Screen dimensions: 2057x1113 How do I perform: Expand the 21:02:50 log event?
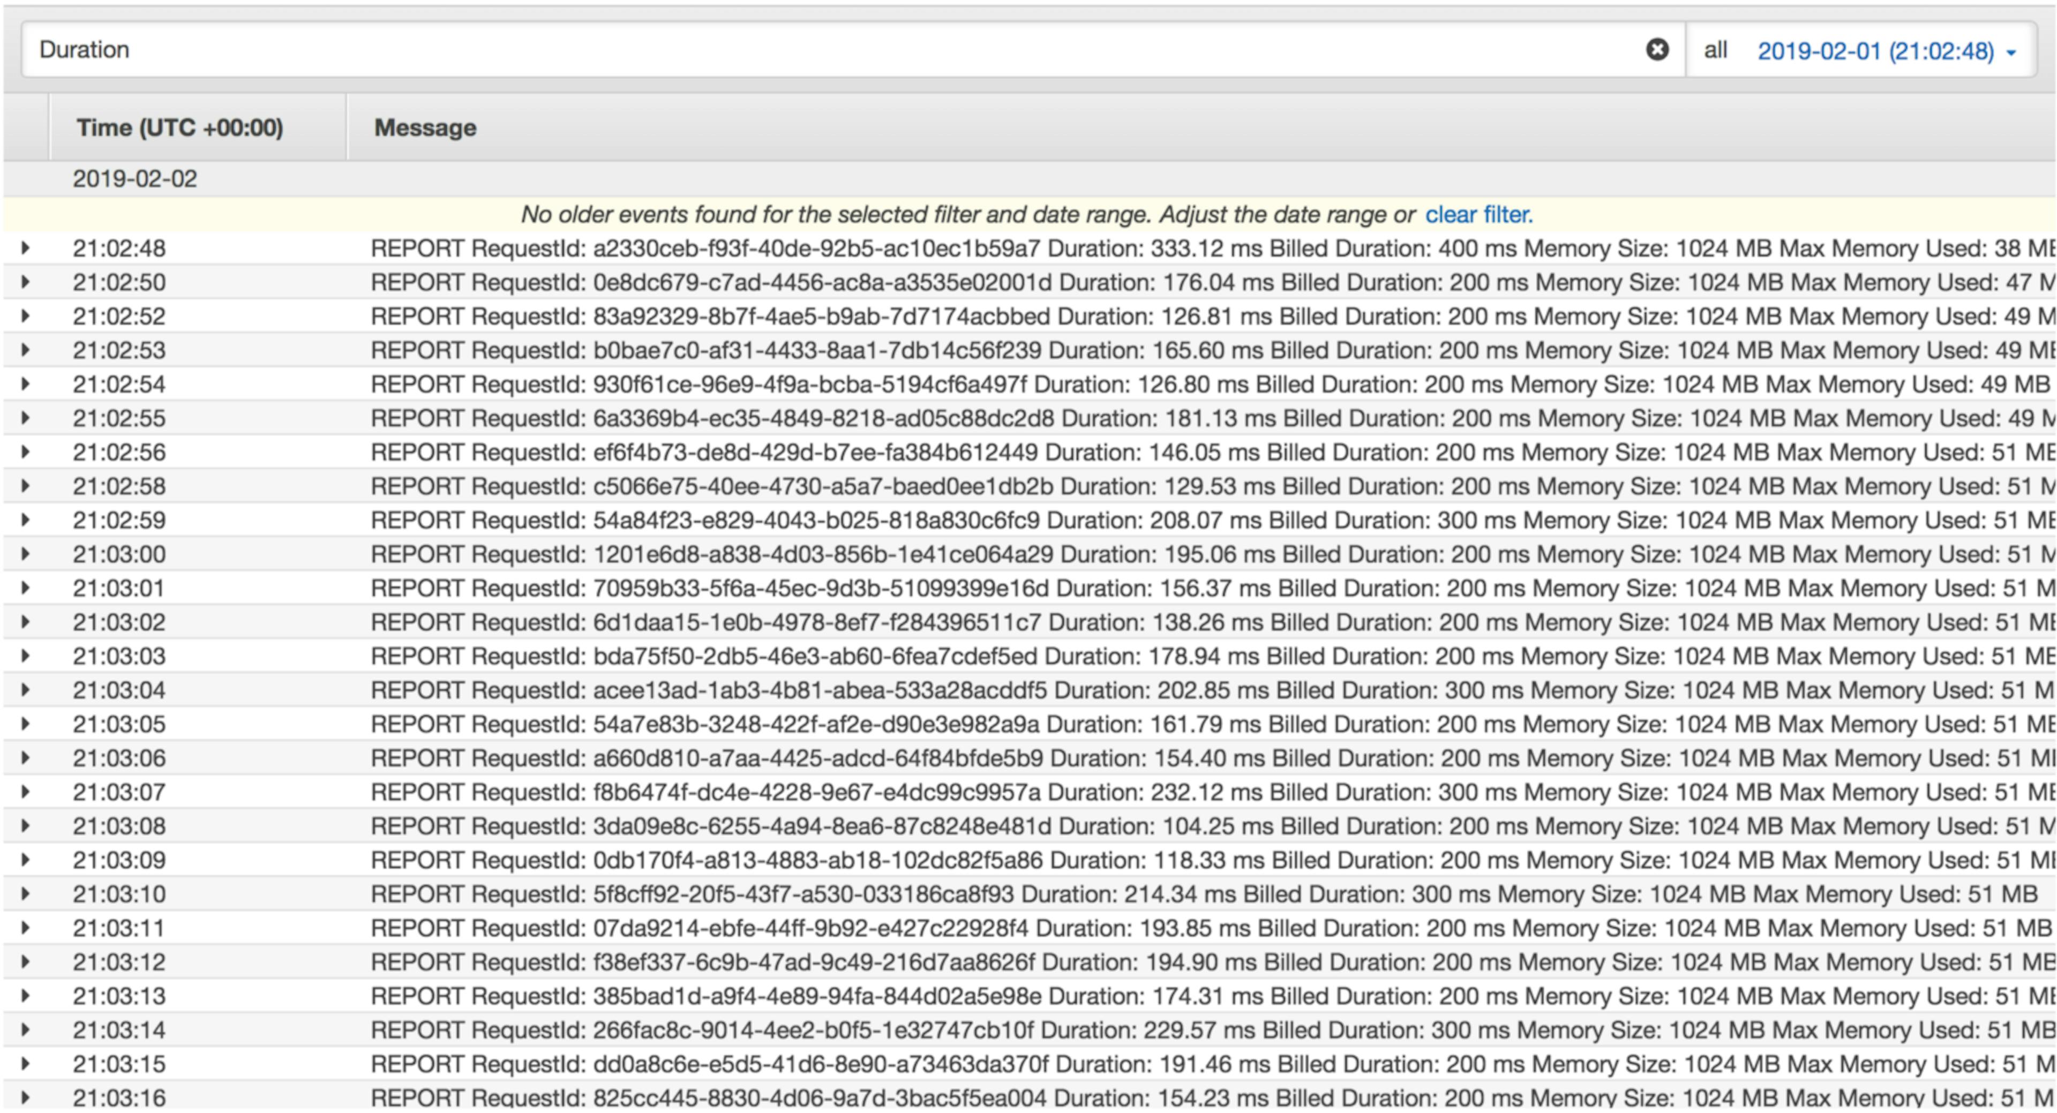(x=26, y=282)
